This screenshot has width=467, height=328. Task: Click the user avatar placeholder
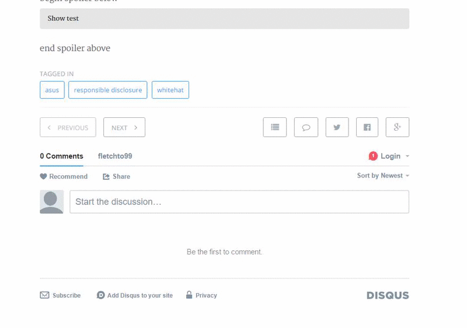[52, 202]
